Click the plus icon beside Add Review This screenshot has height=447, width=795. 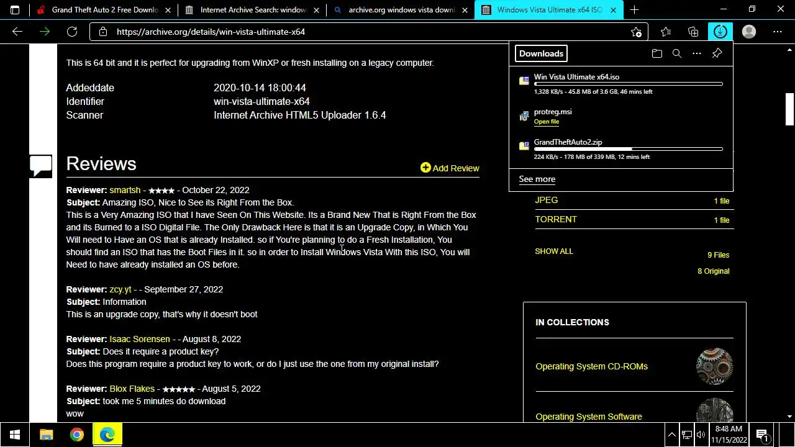point(425,168)
